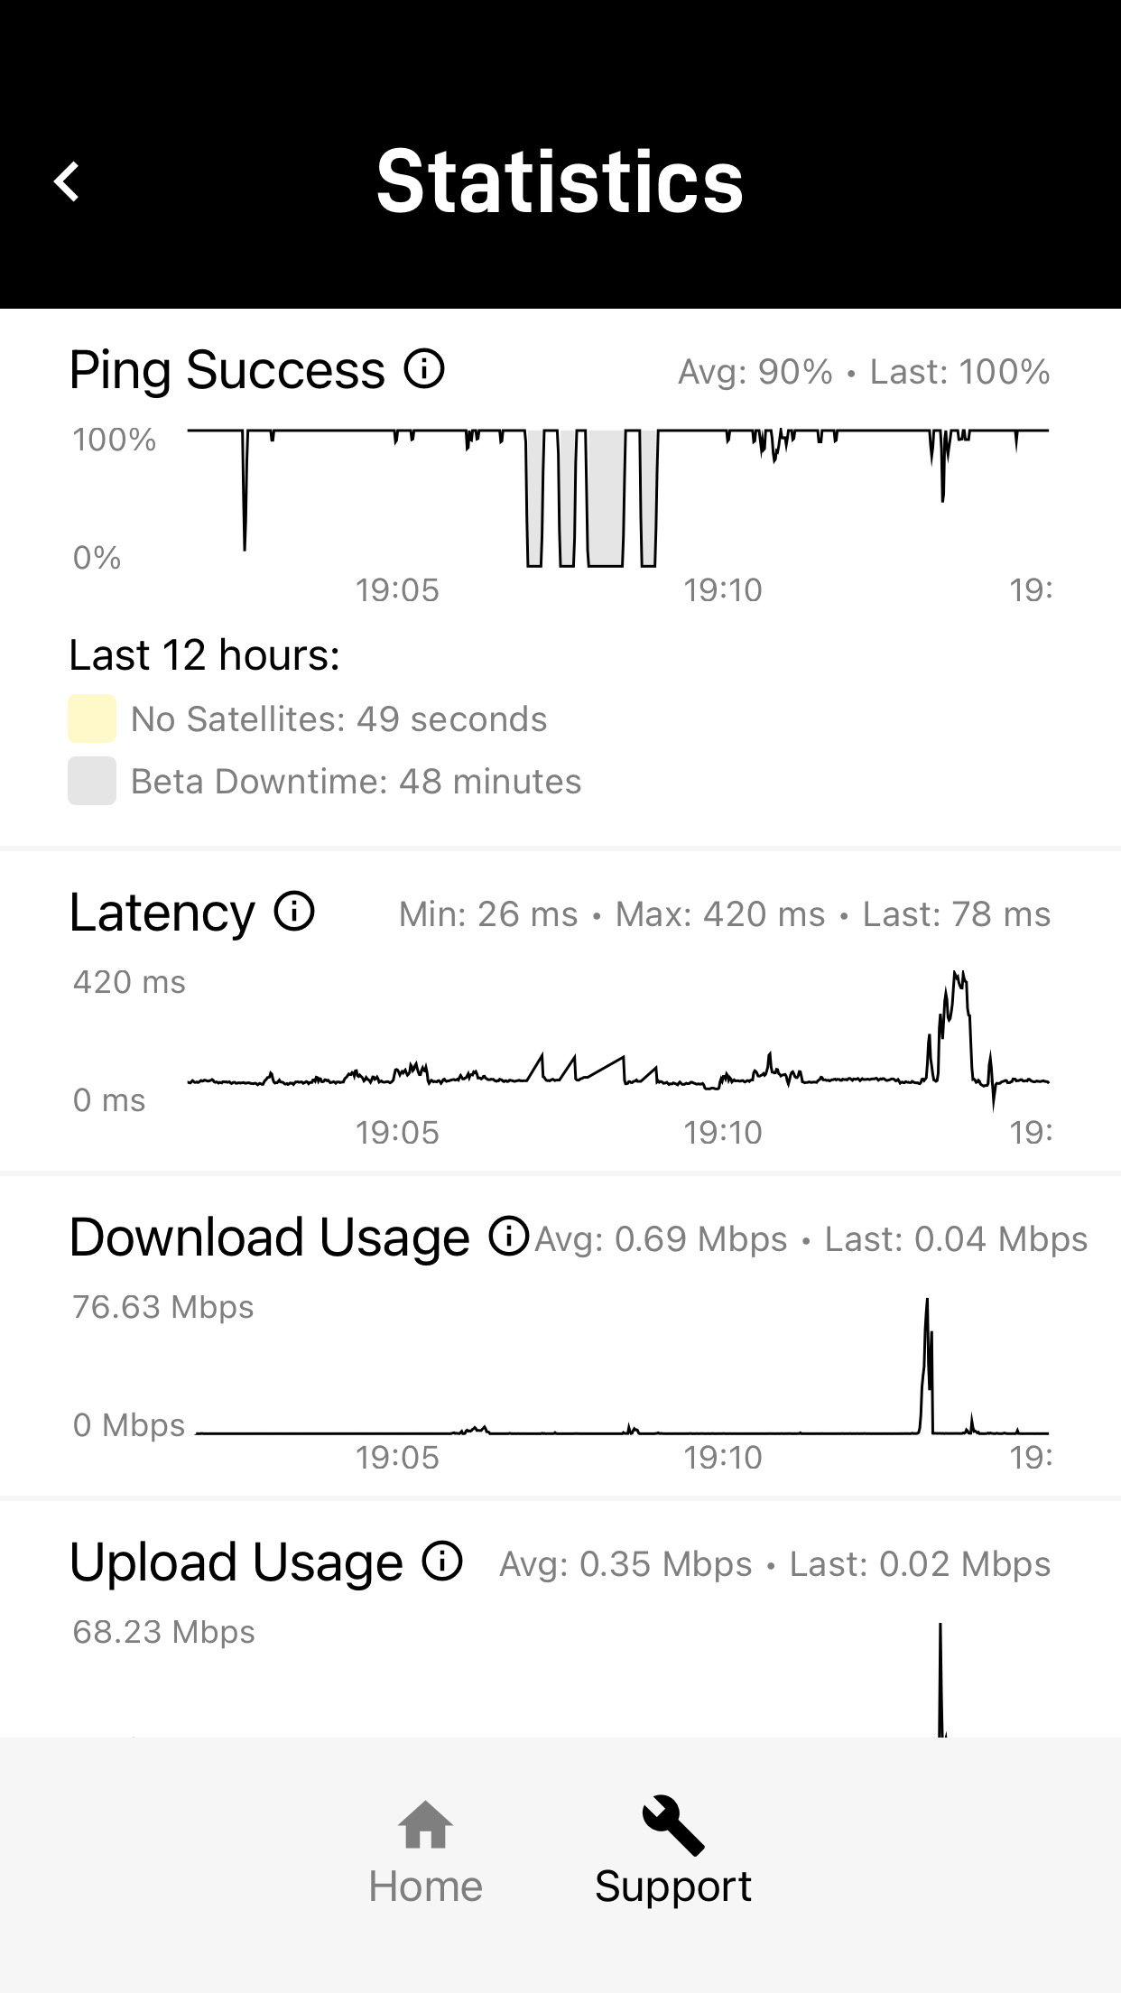The width and height of the screenshot is (1121, 1993).
Task: Tap the yellow No Satellites swatch
Action: pyautogui.click(x=92, y=718)
